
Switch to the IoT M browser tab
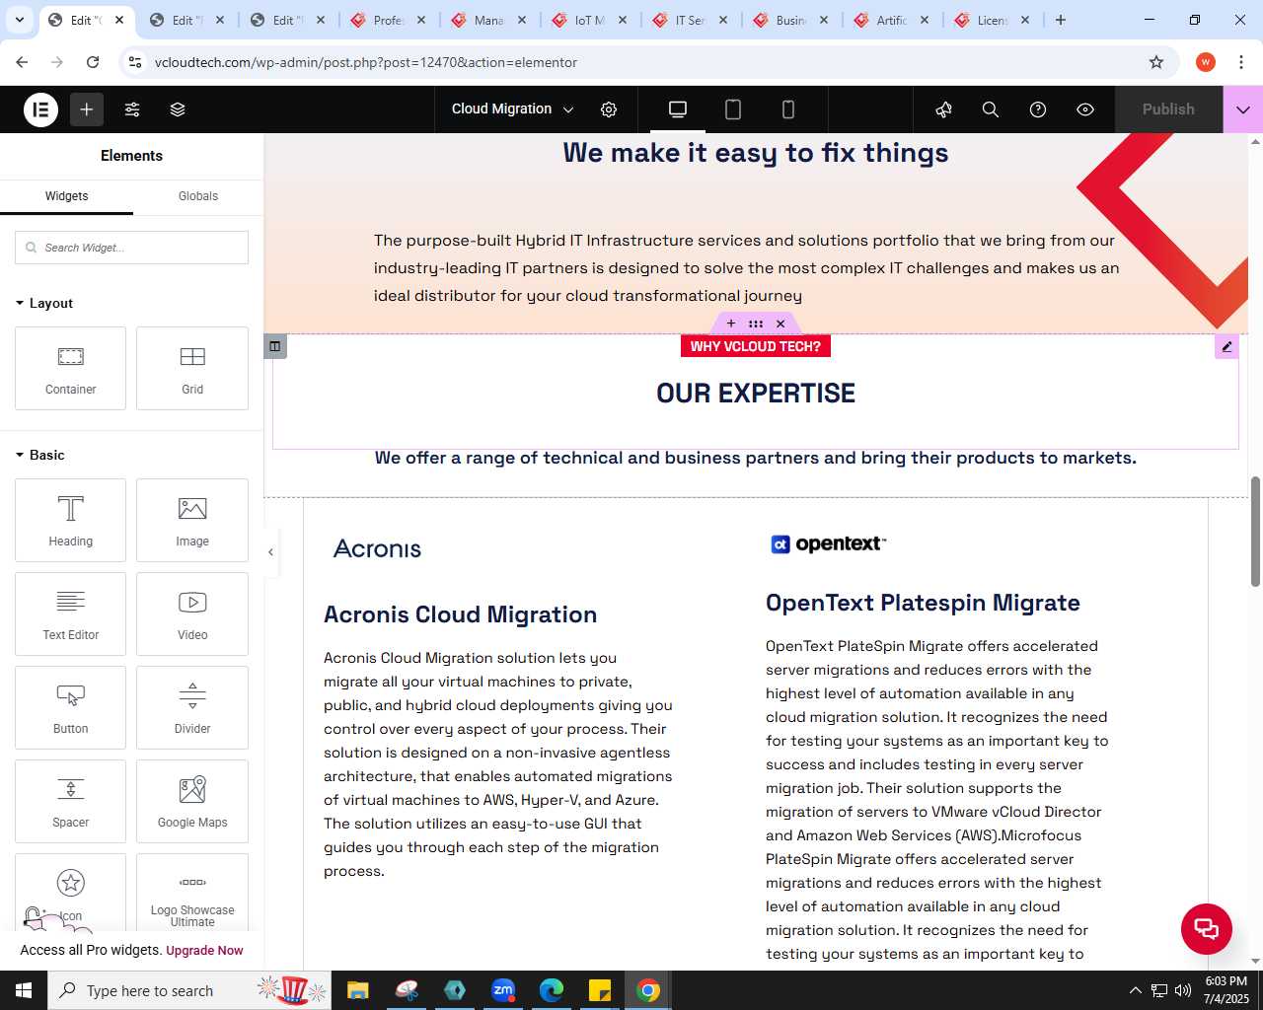tap(590, 20)
